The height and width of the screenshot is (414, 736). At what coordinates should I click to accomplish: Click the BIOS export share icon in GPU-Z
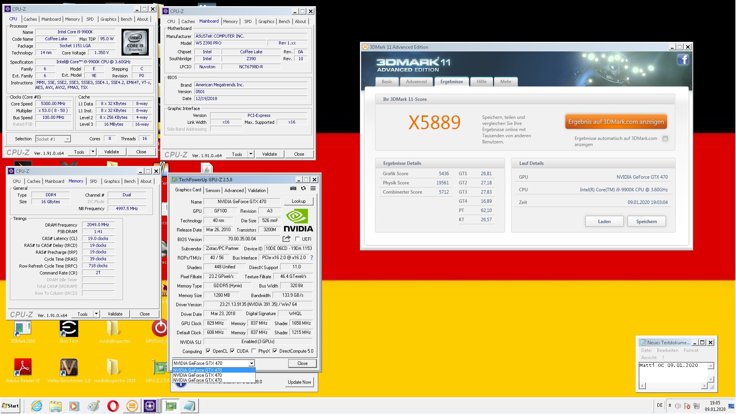(x=286, y=239)
